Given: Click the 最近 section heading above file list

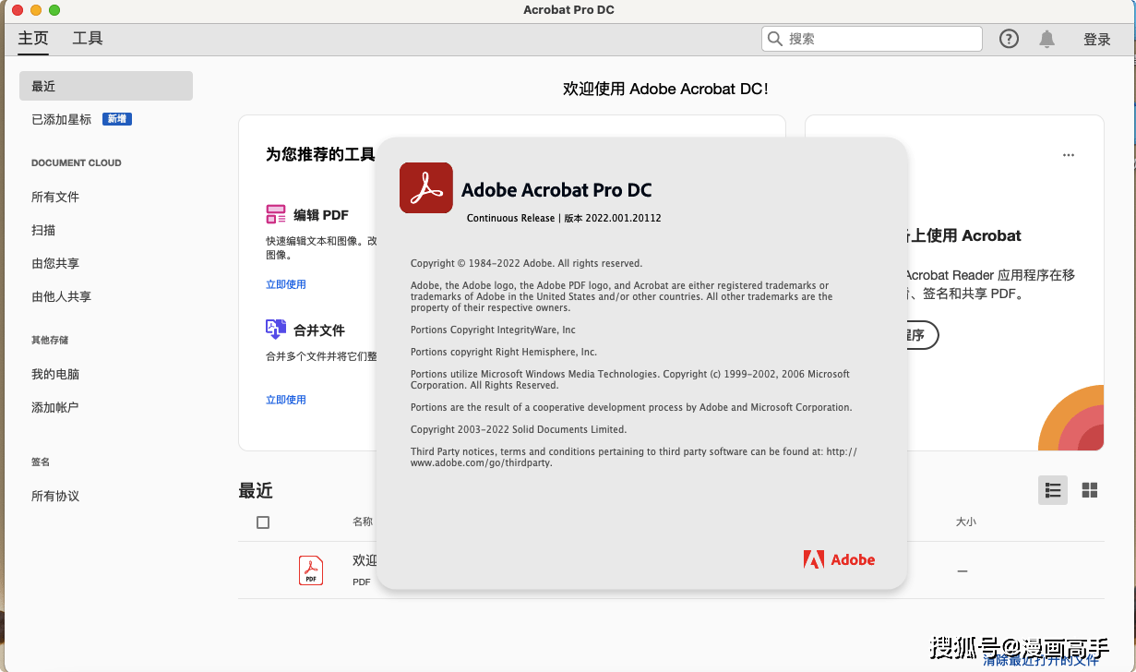Looking at the screenshot, I should pos(256,490).
